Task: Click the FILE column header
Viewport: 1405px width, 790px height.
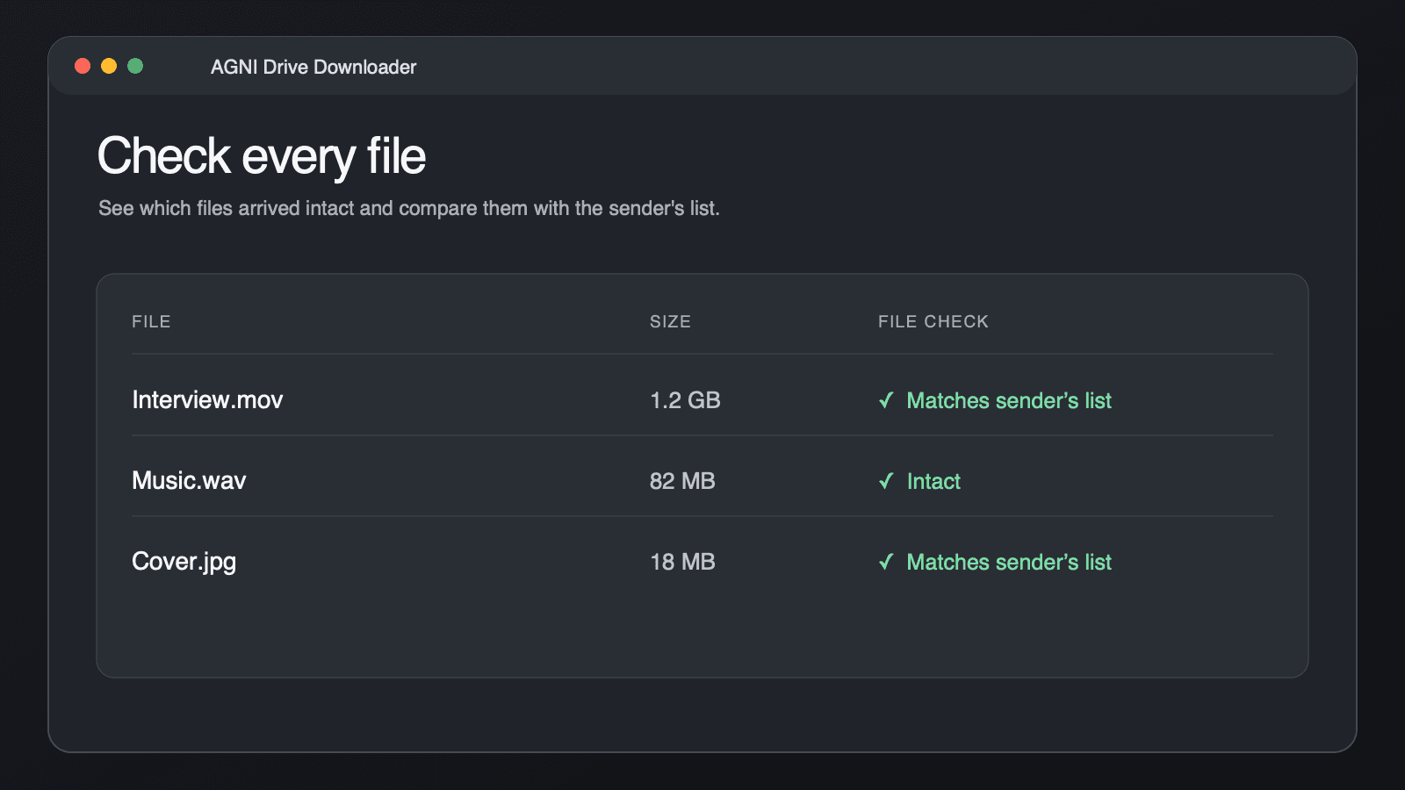Action: click(151, 321)
